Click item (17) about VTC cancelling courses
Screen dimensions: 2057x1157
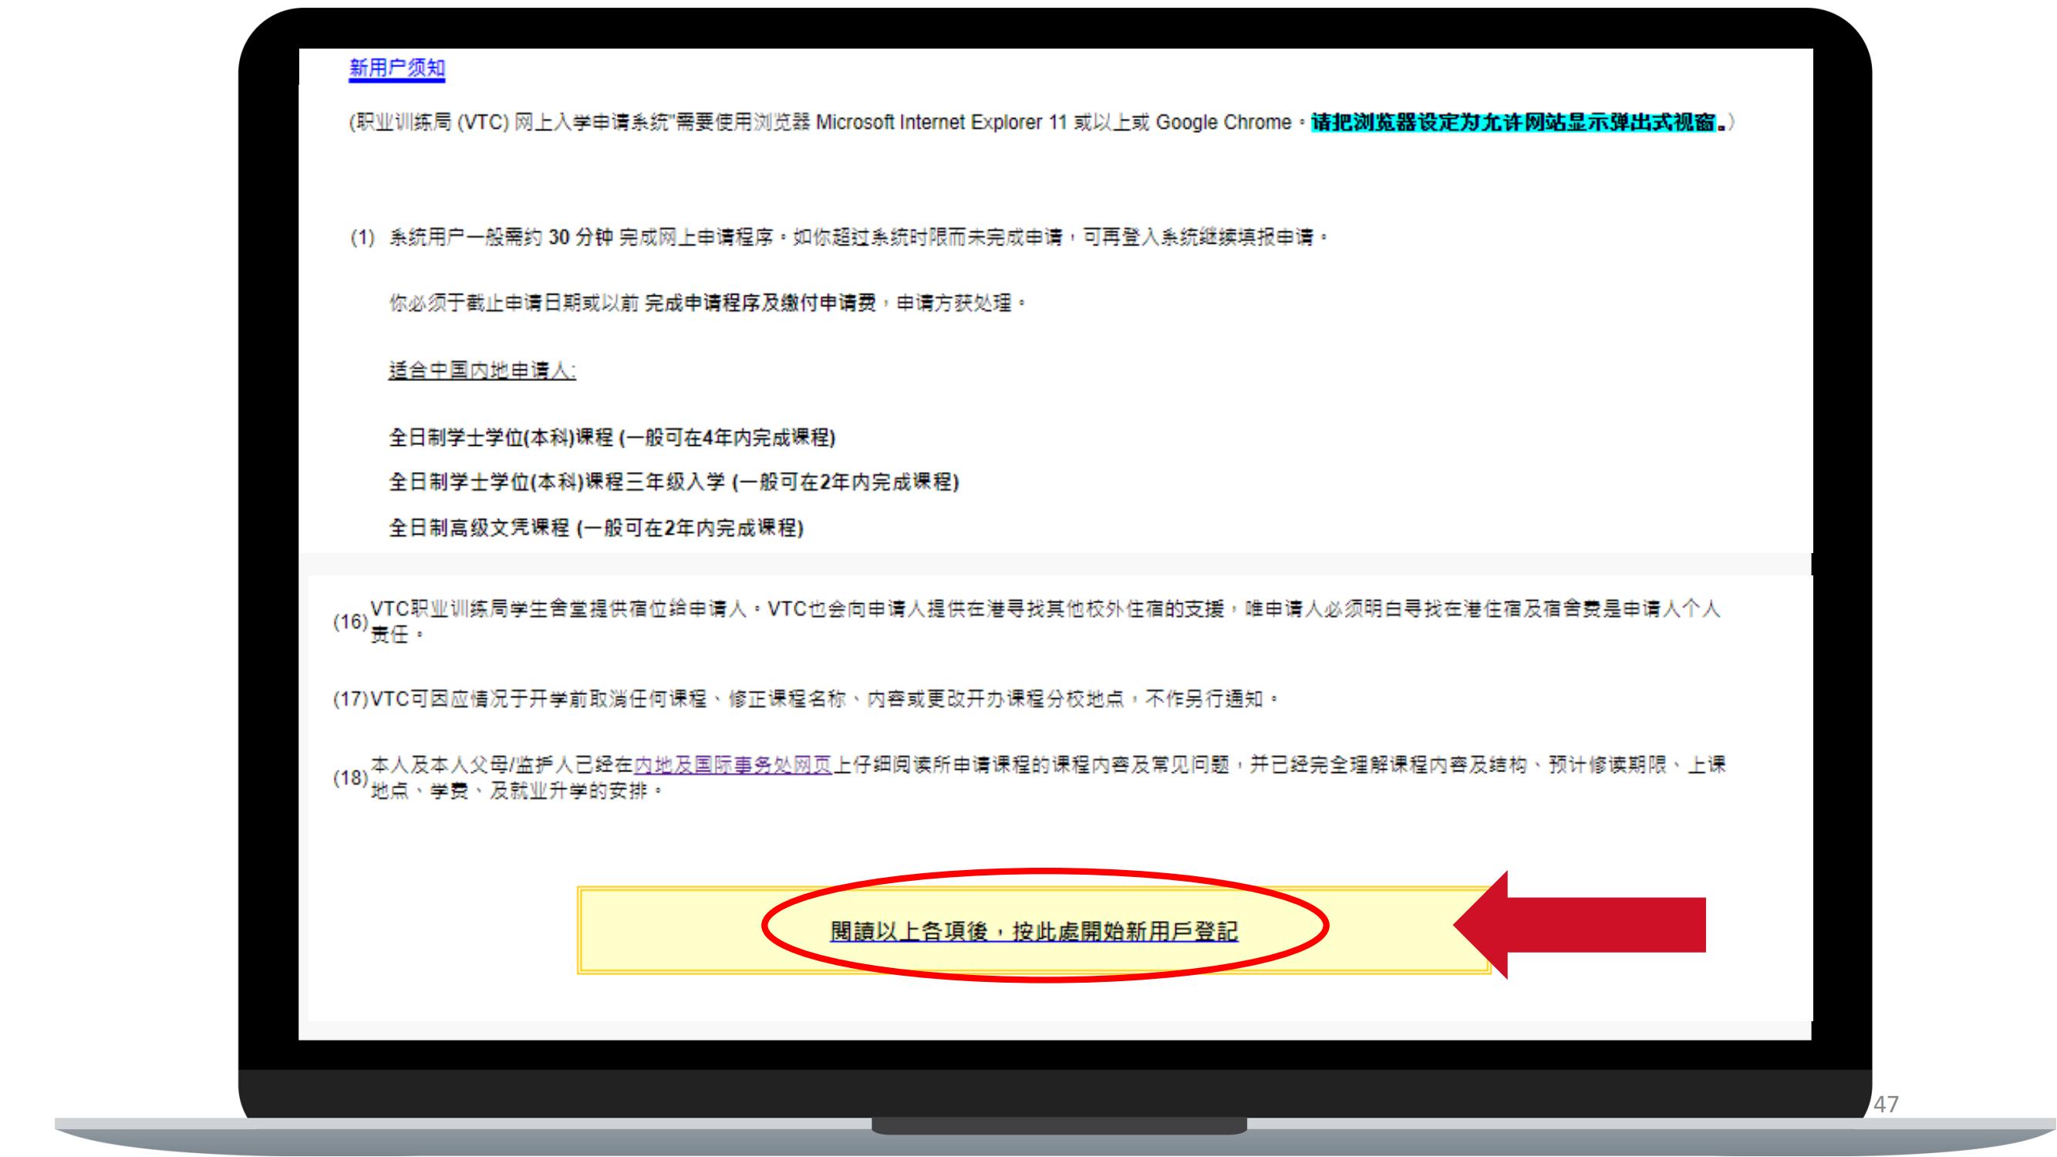point(807,700)
